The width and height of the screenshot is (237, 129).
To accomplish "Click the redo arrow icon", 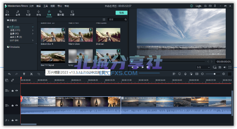I will pos(17,74).
